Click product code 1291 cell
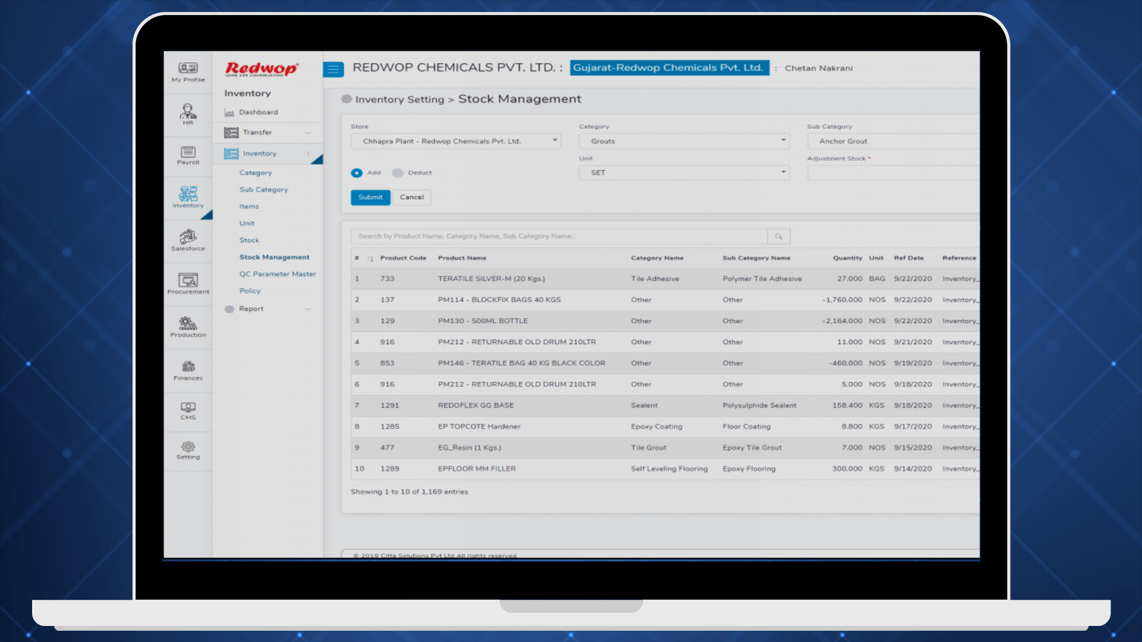Image resolution: width=1142 pixels, height=642 pixels. (390, 405)
